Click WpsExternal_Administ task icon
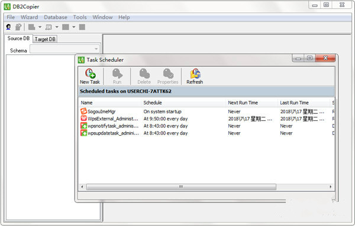355x226 pixels. 83,118
